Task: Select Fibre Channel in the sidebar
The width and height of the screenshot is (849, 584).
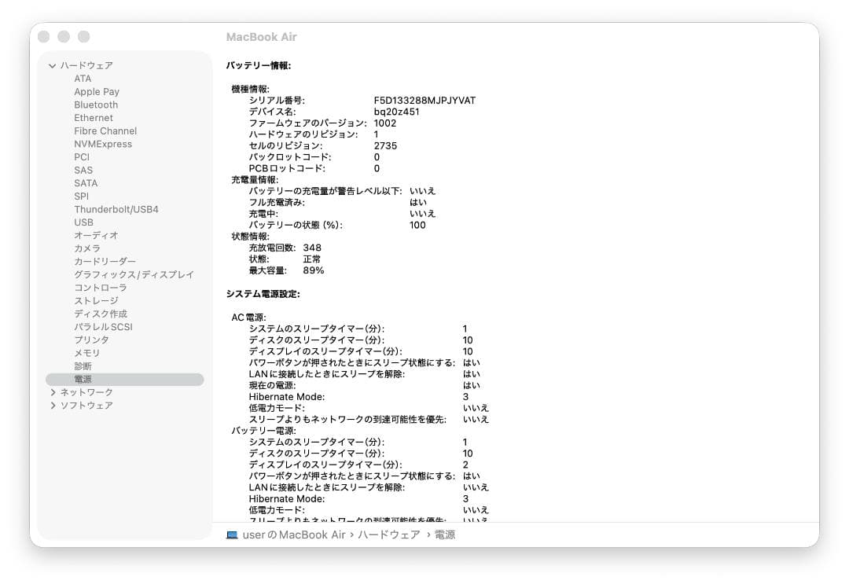Action: 105,130
